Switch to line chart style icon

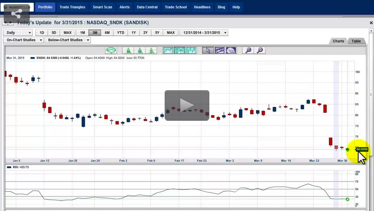point(168,50)
